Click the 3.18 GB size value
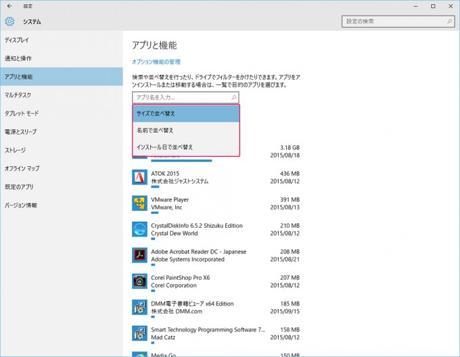 click(290, 147)
